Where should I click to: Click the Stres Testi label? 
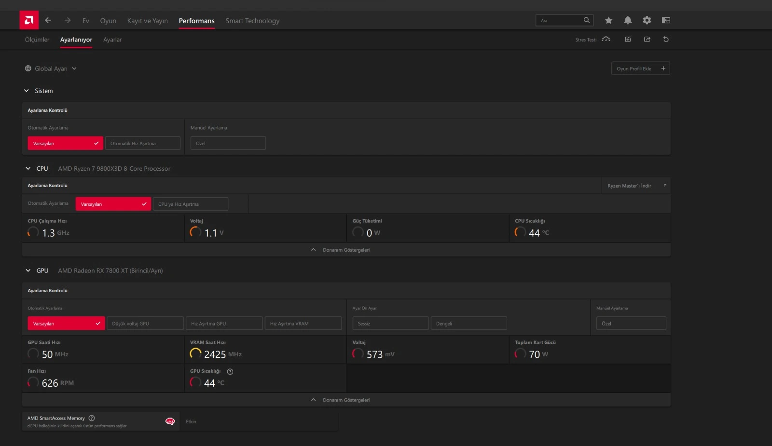[x=586, y=40]
